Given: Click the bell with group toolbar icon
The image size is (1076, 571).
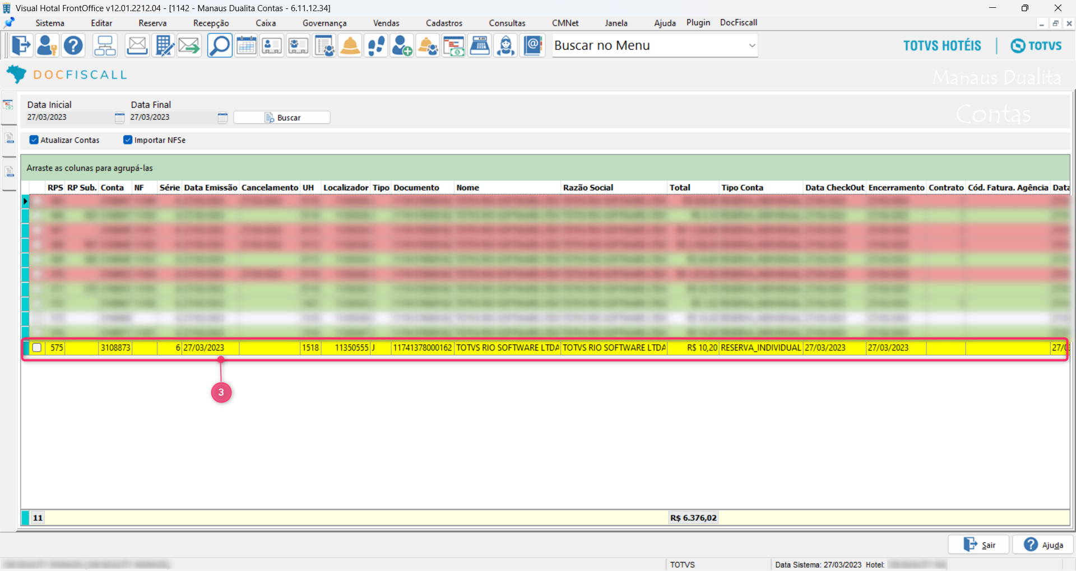Looking at the screenshot, I should pyautogui.click(x=428, y=45).
